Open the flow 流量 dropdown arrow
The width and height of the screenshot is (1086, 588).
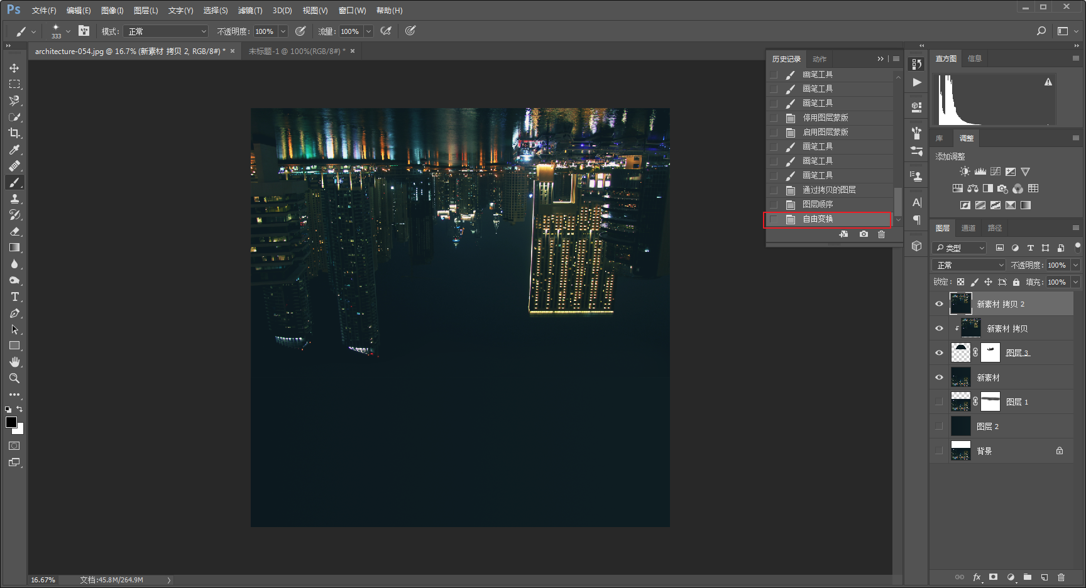pos(368,31)
